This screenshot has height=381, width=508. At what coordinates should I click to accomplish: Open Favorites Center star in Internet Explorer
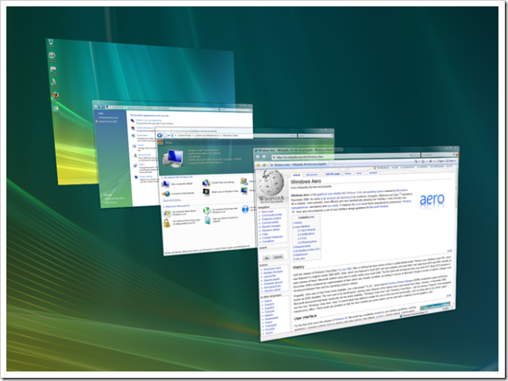point(258,165)
